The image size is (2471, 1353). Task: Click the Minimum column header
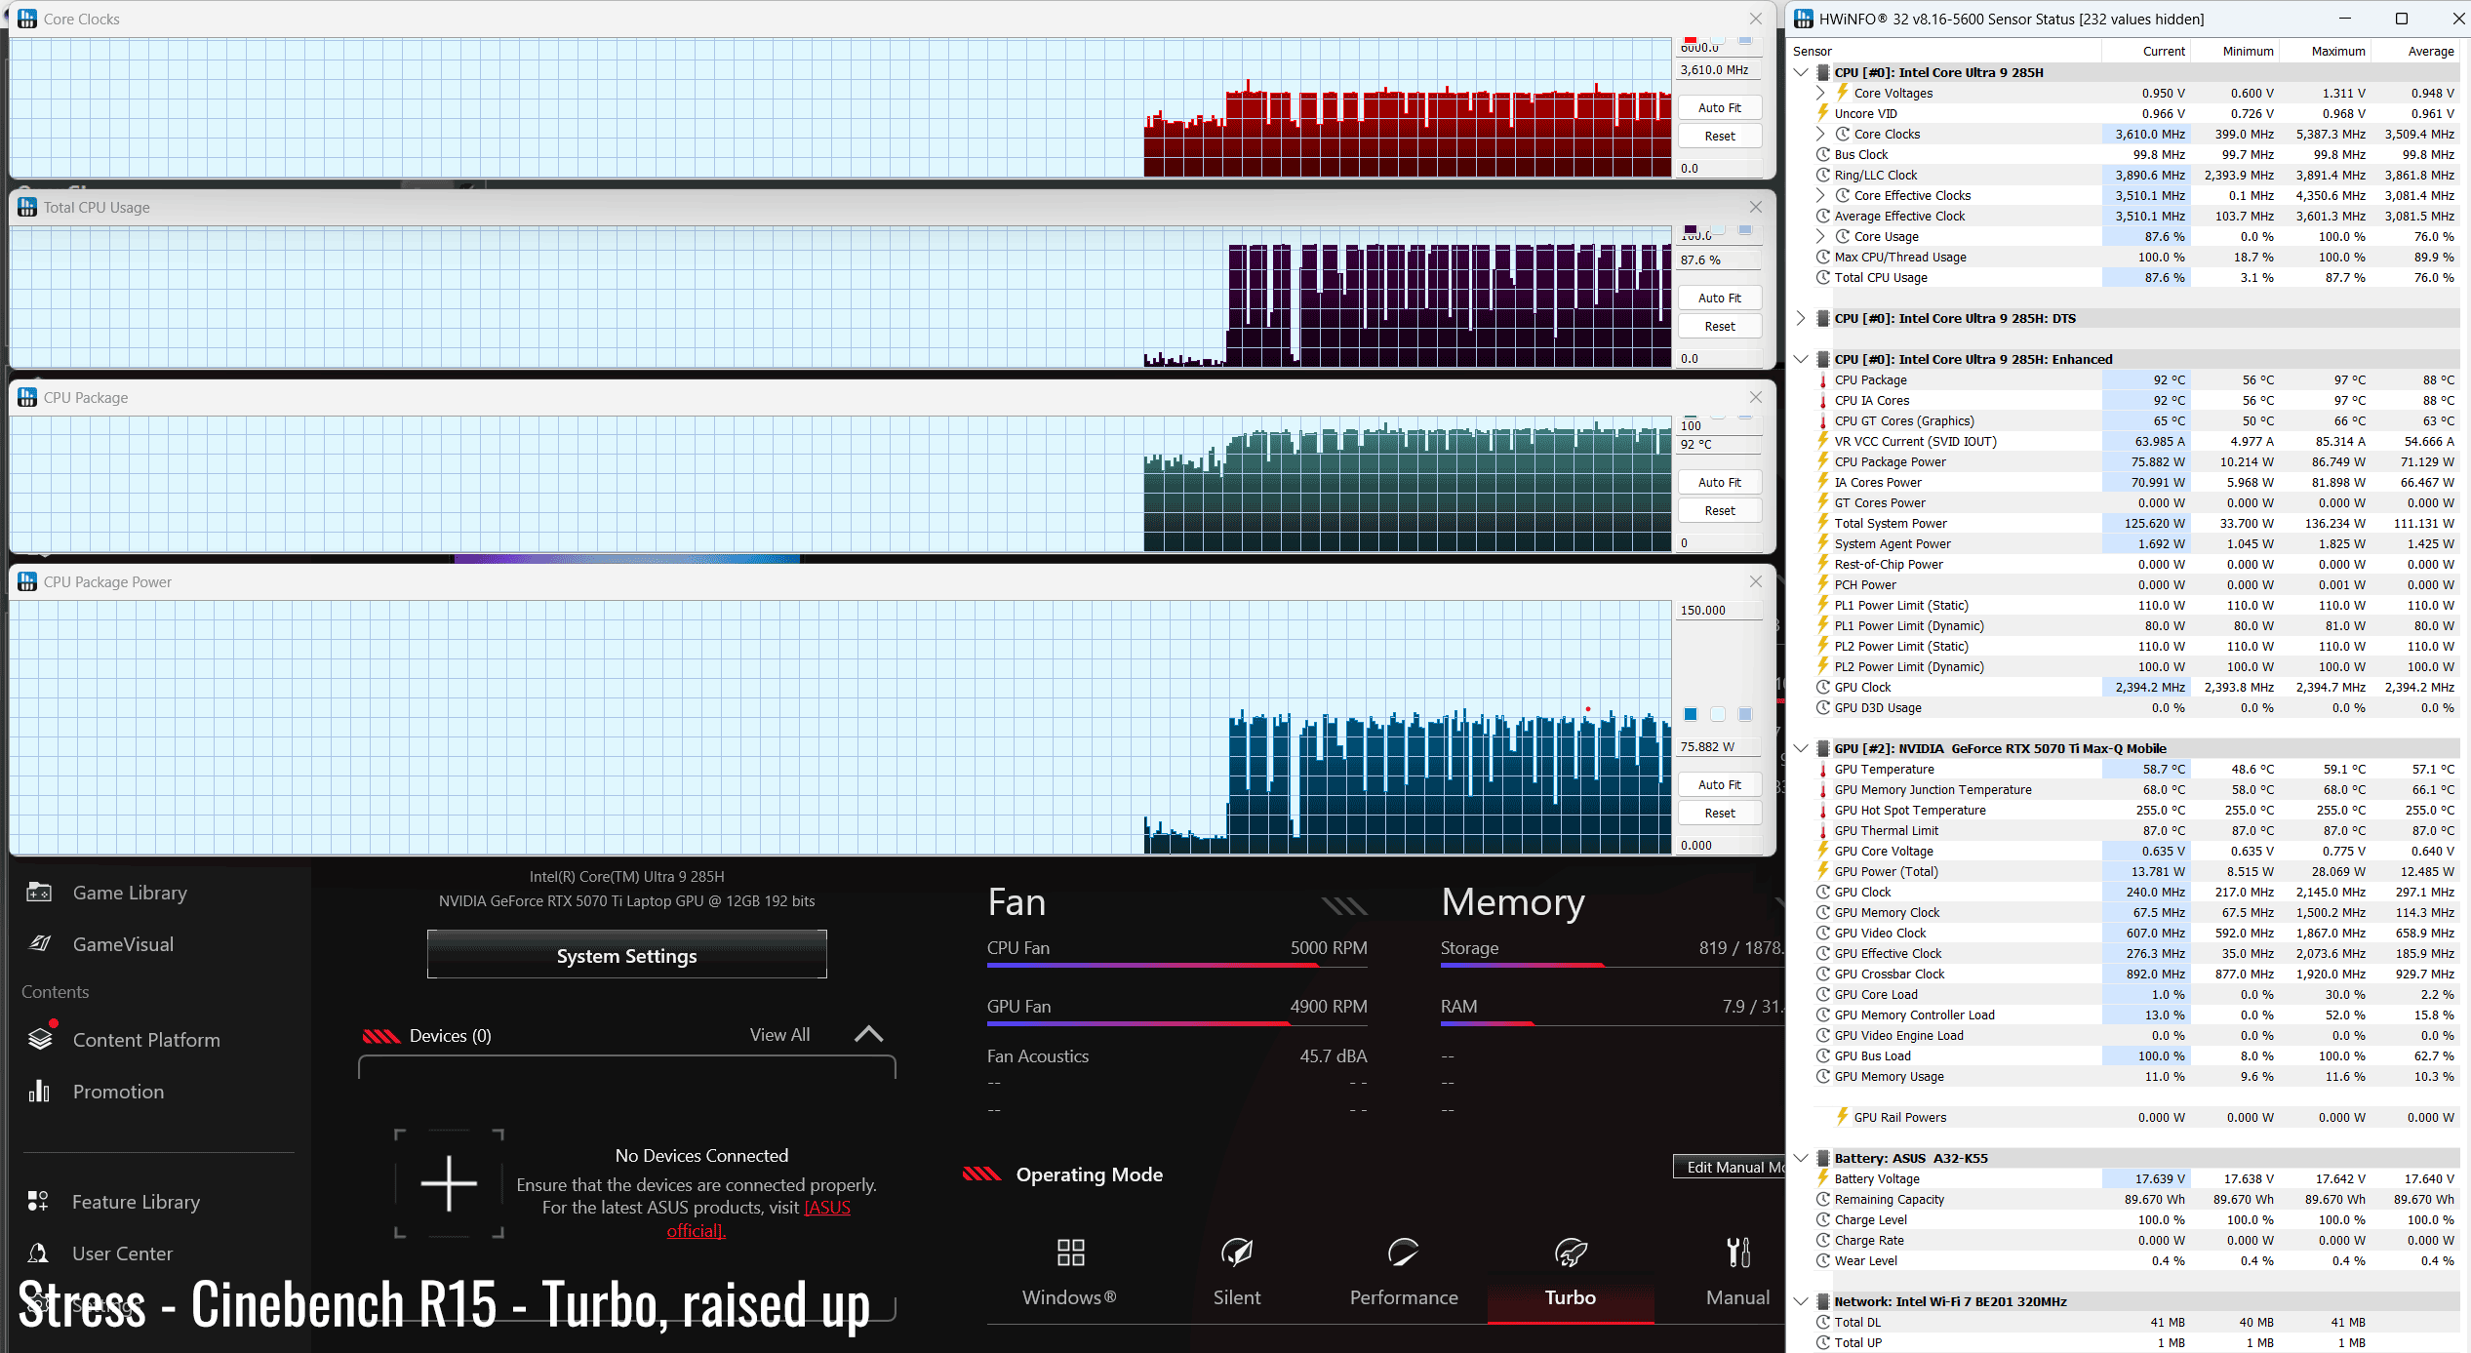click(x=2235, y=51)
